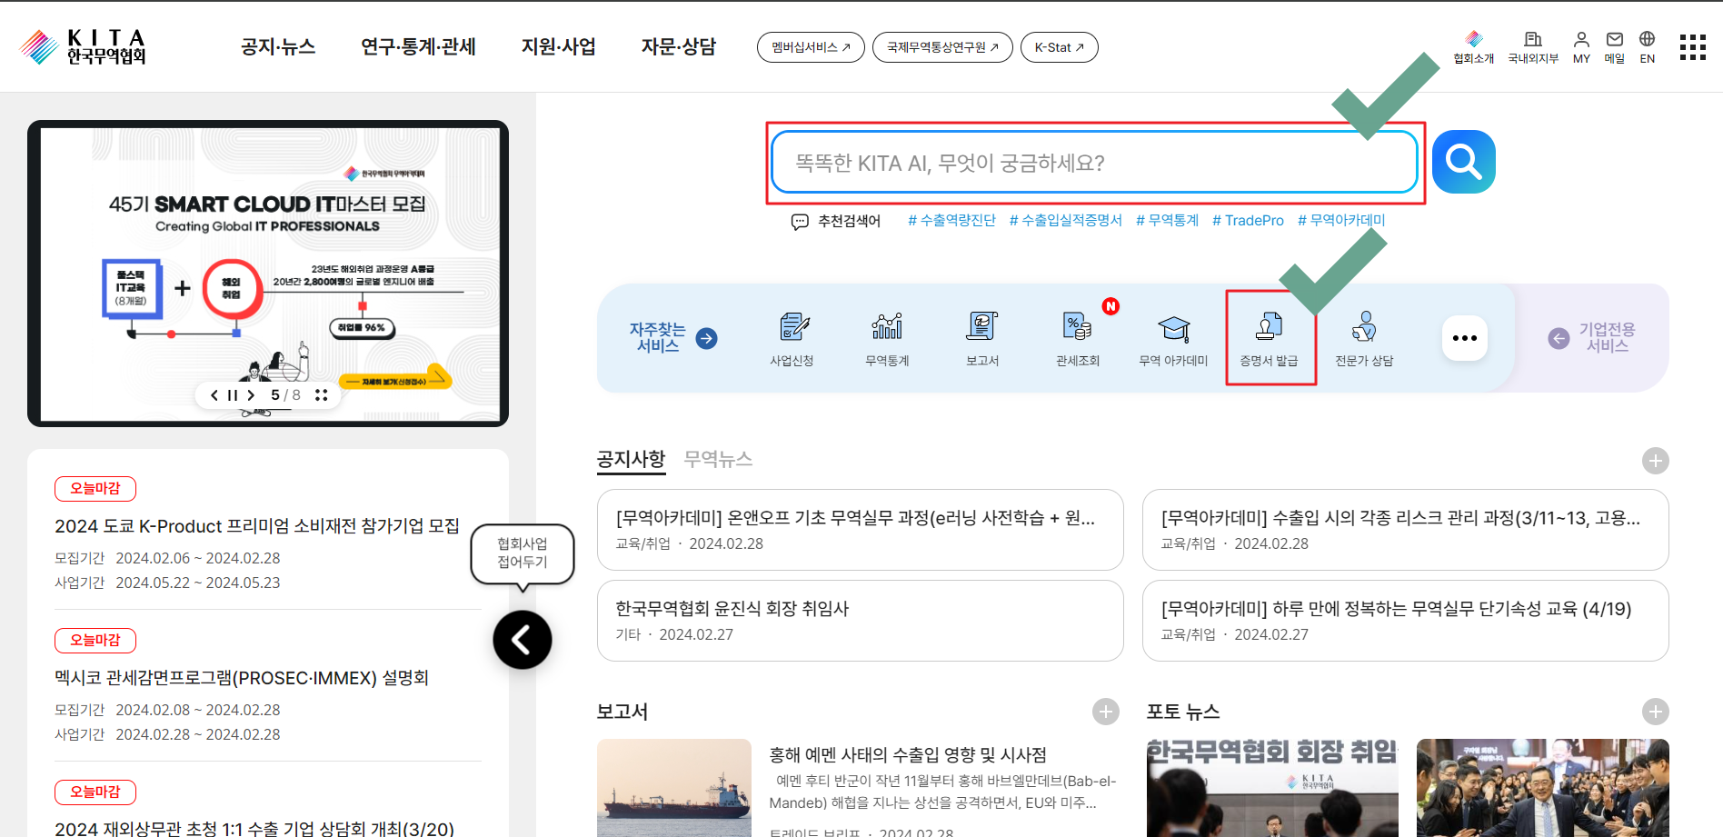Open the 공지·뉴스 menu
The width and height of the screenshot is (1723, 837).
click(x=278, y=47)
